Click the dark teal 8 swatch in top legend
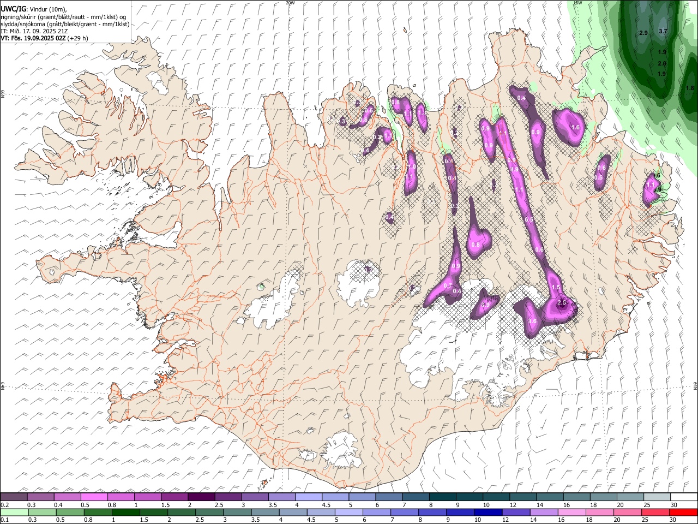Image resolution: width=698 pixels, height=524 pixels. (x=442, y=497)
